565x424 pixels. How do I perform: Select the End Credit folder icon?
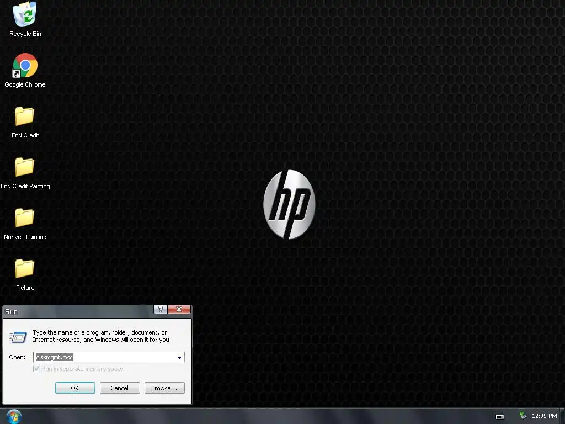click(x=24, y=116)
